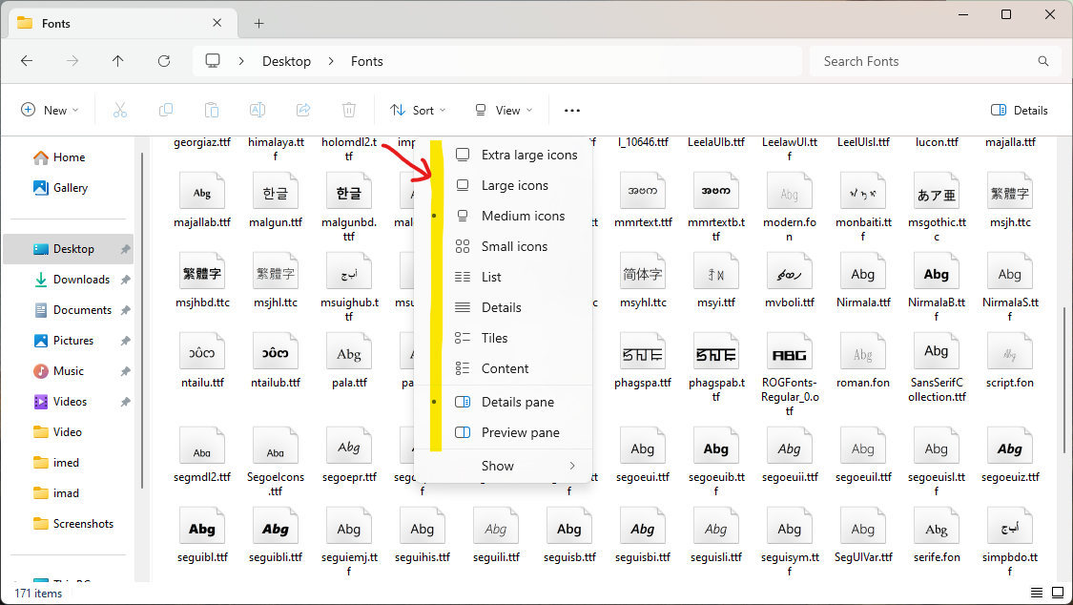Click the search magnifier icon
This screenshot has height=605, width=1073.
pyautogui.click(x=1042, y=61)
